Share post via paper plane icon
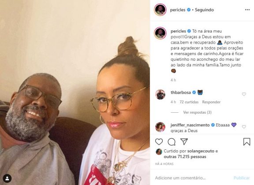 tap(184, 142)
